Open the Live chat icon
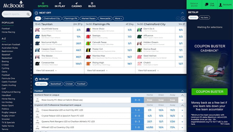The image size is (233, 132). click(x=207, y=4)
